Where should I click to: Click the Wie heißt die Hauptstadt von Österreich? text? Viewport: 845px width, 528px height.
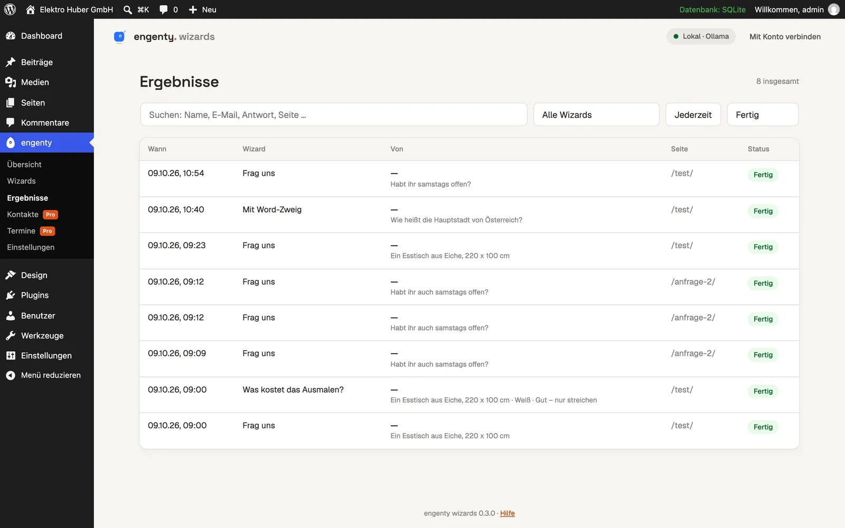click(456, 220)
